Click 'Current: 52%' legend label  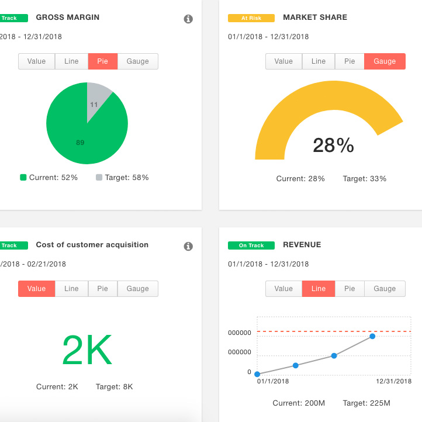pyautogui.click(x=53, y=177)
